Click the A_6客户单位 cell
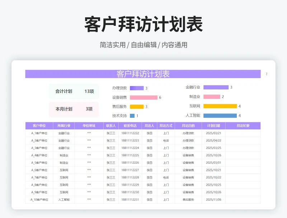 [39, 170]
